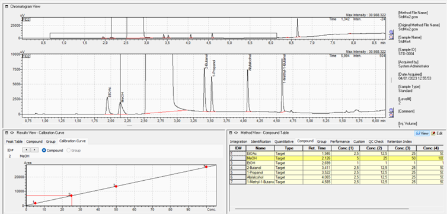Switch Method View to View mode
447x214 pixels.
coord(422,133)
